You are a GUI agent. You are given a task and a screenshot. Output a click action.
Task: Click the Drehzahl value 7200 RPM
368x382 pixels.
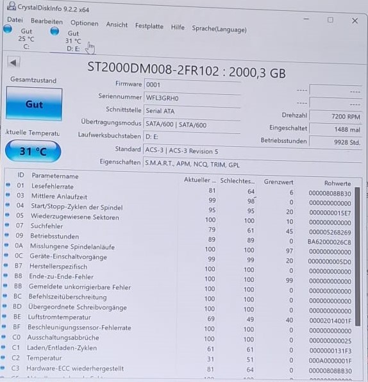(335, 117)
